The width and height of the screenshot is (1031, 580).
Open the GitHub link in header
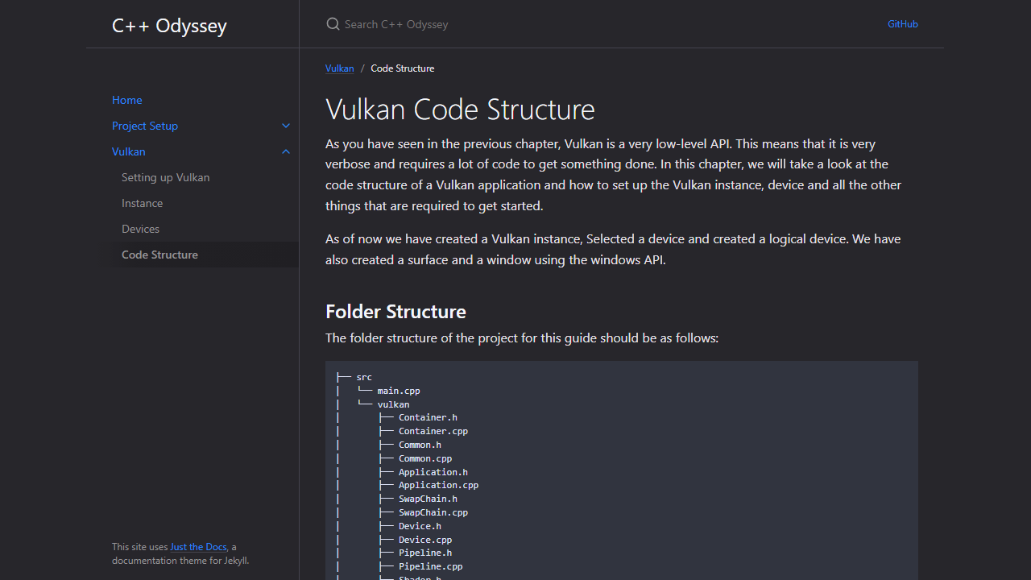point(902,24)
